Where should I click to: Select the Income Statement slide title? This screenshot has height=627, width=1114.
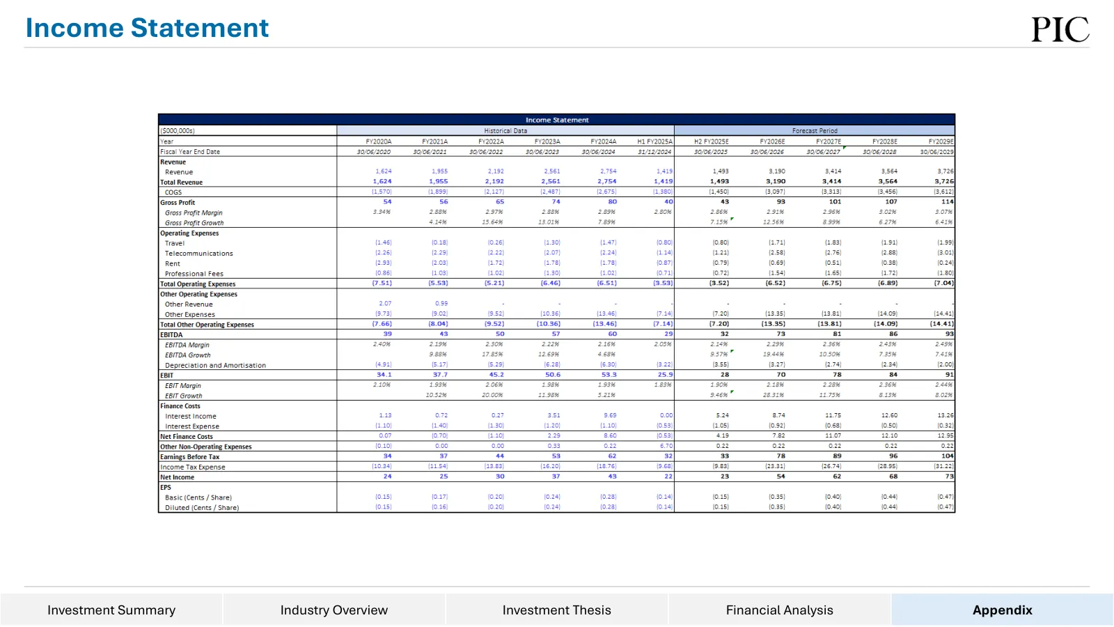tap(147, 28)
